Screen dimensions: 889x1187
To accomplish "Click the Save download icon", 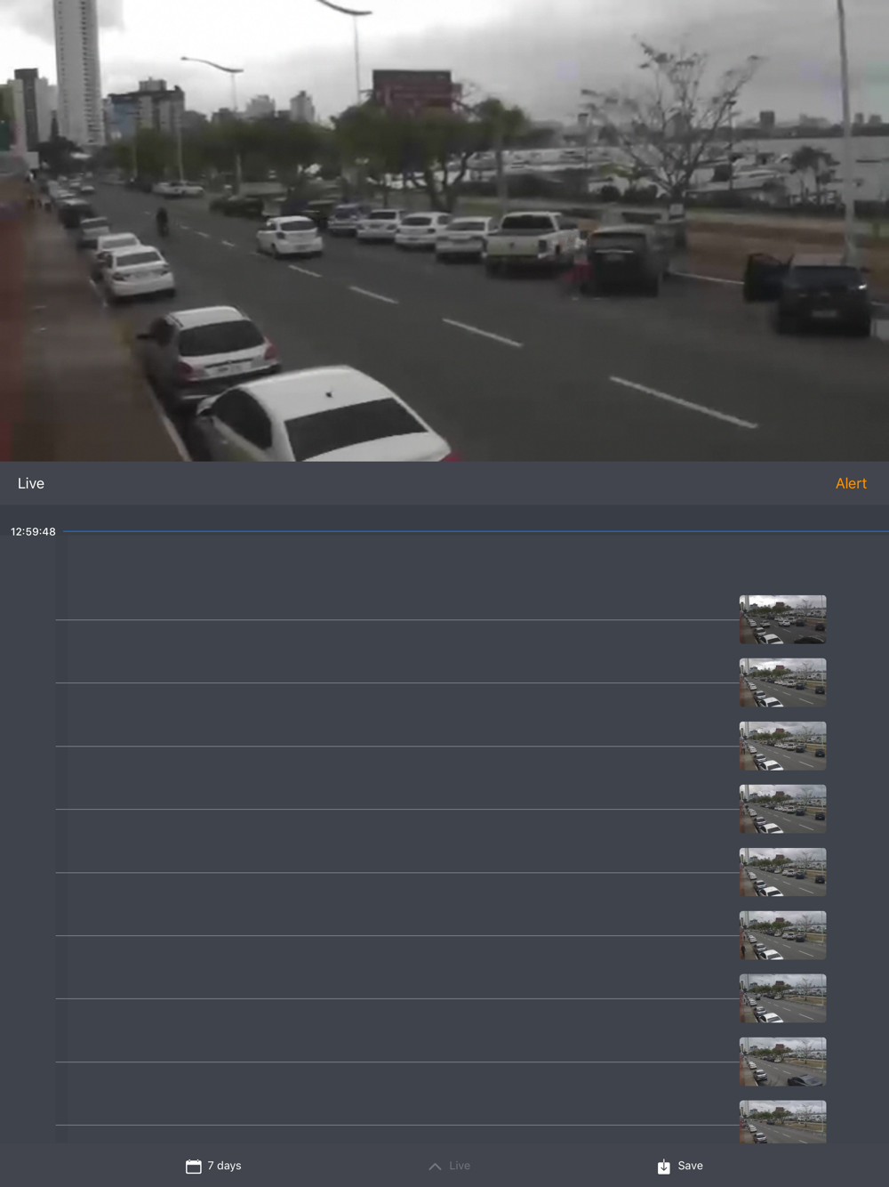I will pyautogui.click(x=663, y=1166).
